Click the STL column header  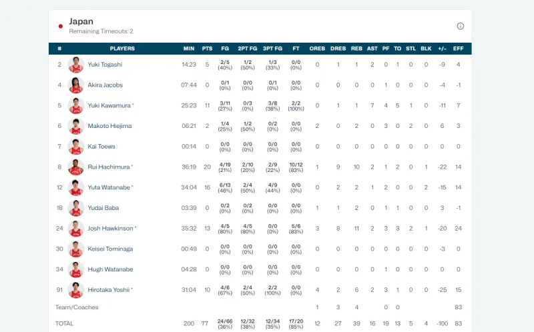[411, 49]
